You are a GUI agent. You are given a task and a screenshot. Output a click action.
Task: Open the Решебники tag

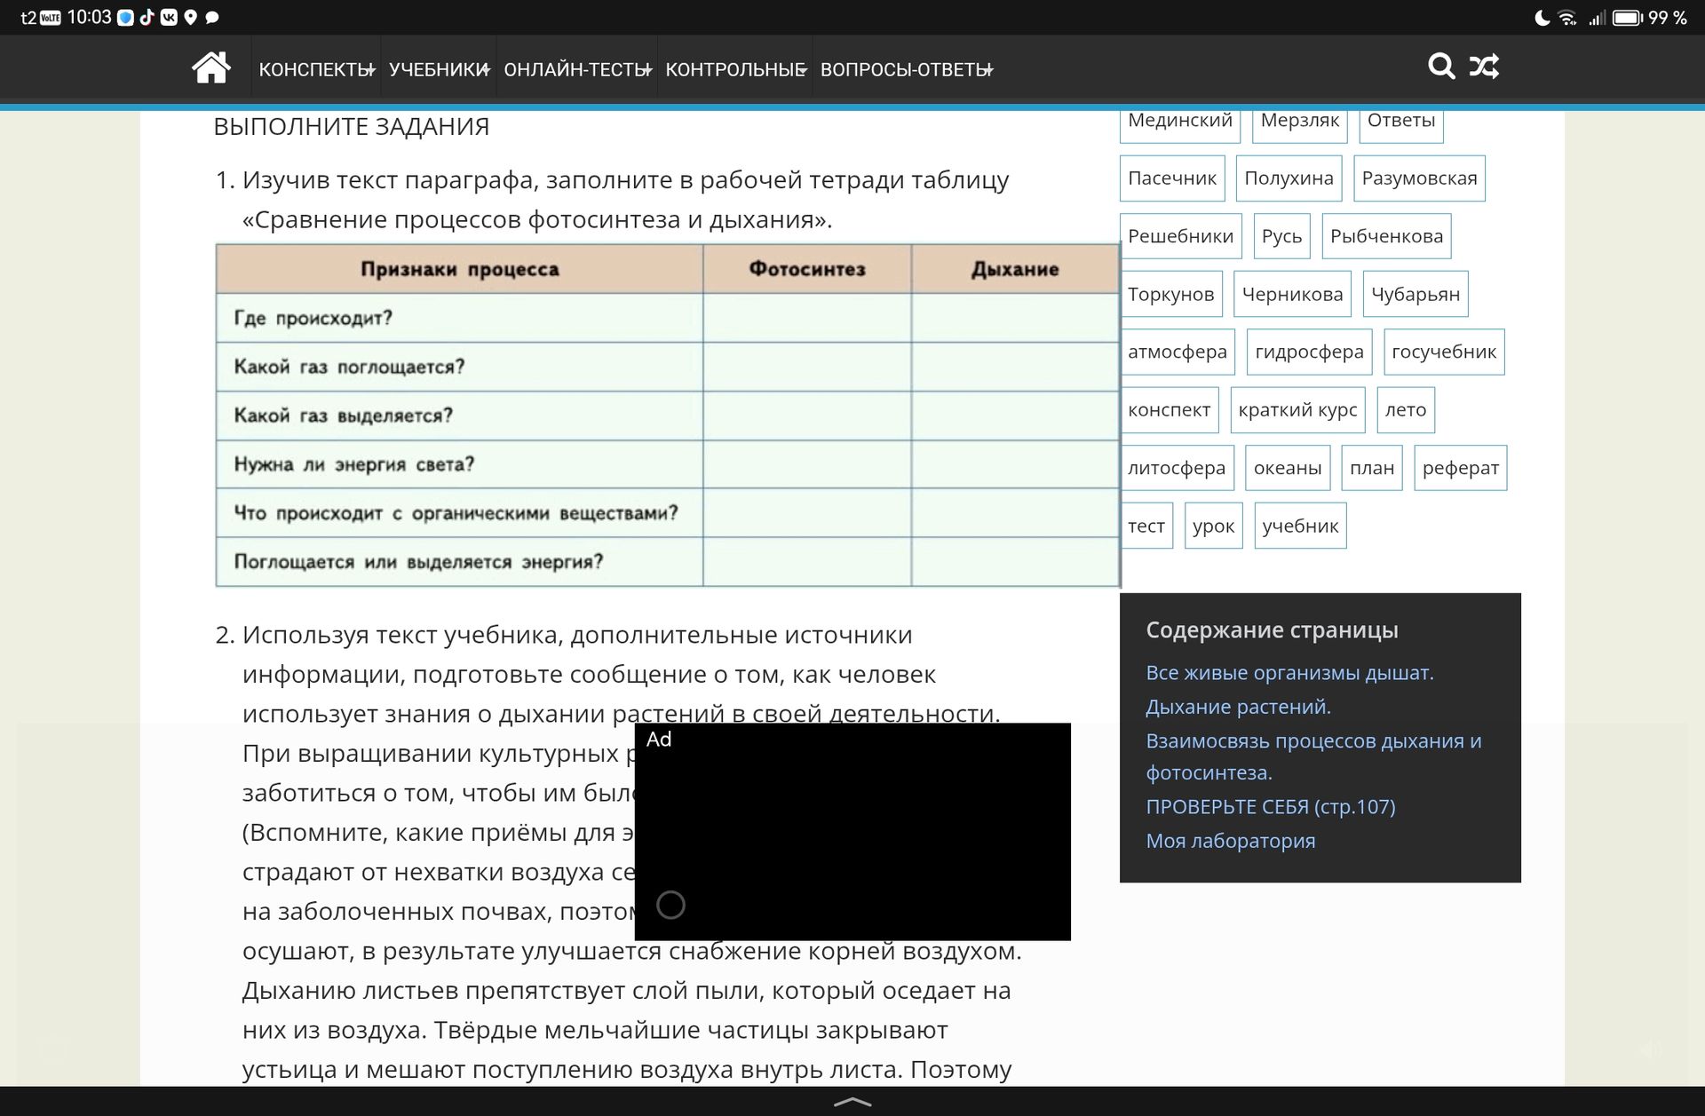(x=1181, y=236)
